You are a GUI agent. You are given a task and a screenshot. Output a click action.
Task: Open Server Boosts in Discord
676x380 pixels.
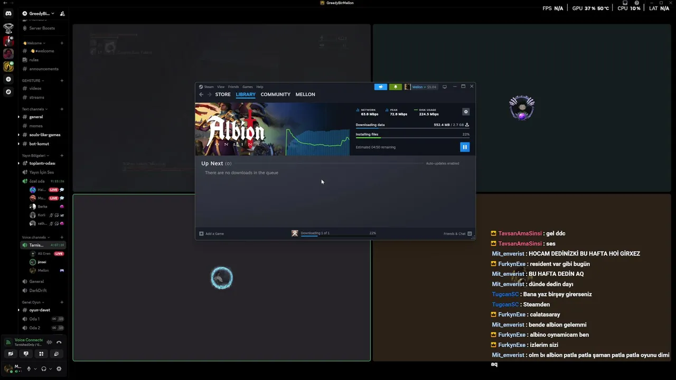(42, 28)
